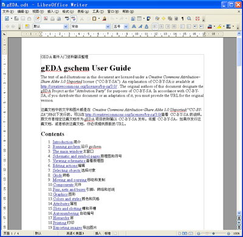Toggle Nonprinting Characters pilcrow
This screenshot has width=243, height=237.
[x=183, y=19]
